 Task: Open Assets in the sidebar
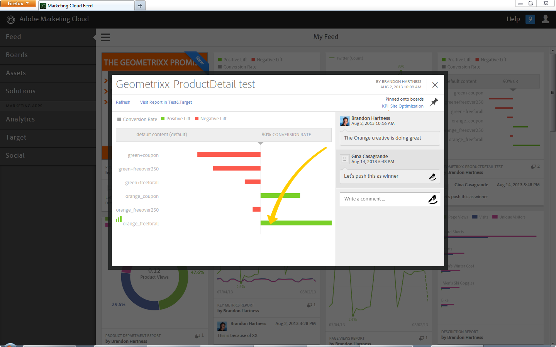[x=48, y=73]
